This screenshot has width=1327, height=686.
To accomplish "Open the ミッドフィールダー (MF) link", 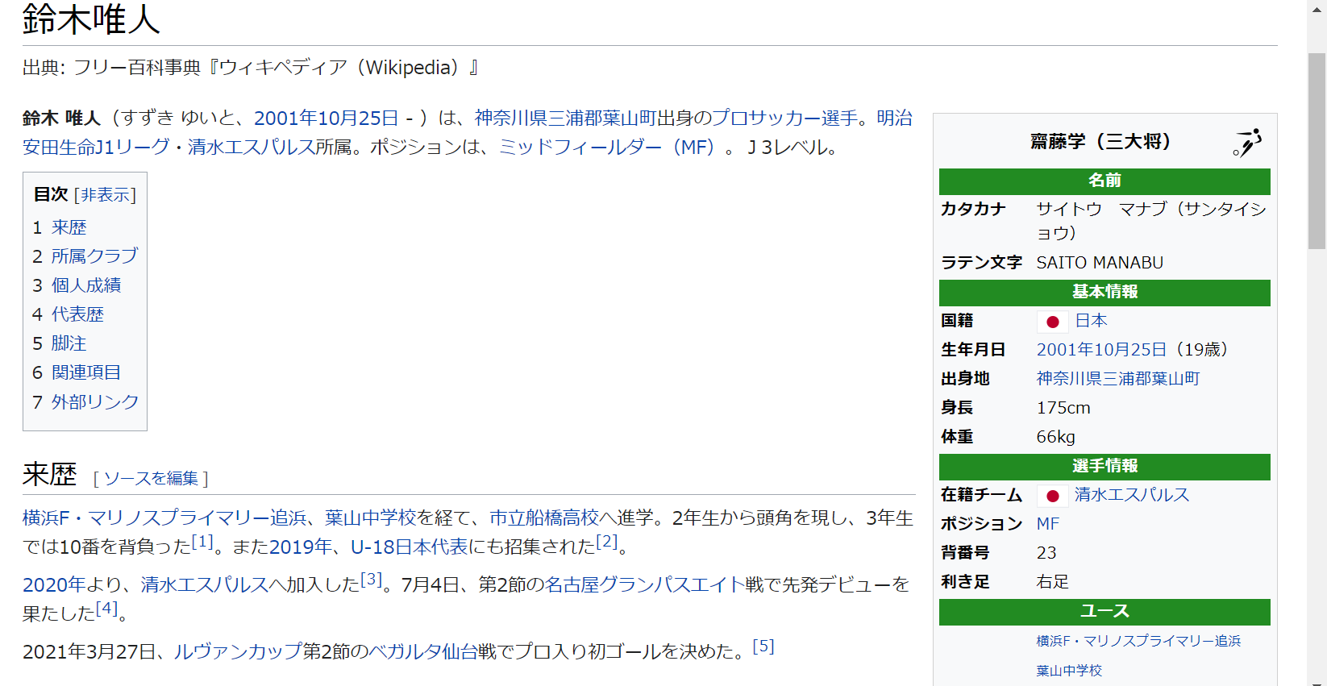I will pos(606,147).
